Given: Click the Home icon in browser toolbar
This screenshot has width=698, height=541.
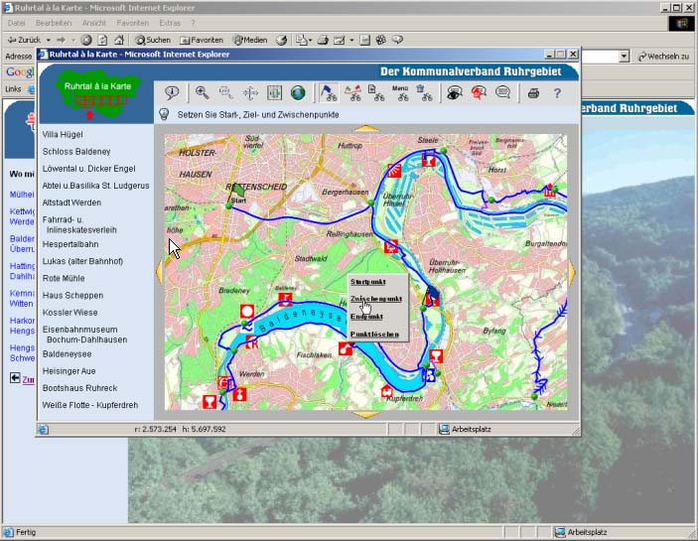Looking at the screenshot, I should click(x=119, y=40).
